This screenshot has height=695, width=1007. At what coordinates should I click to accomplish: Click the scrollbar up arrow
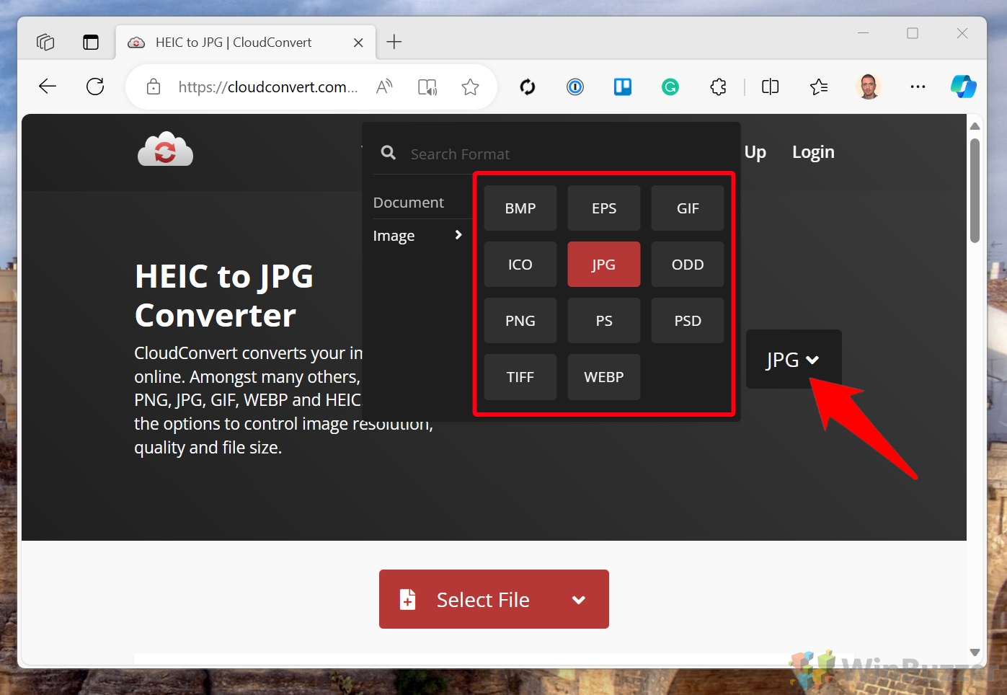[x=975, y=126]
